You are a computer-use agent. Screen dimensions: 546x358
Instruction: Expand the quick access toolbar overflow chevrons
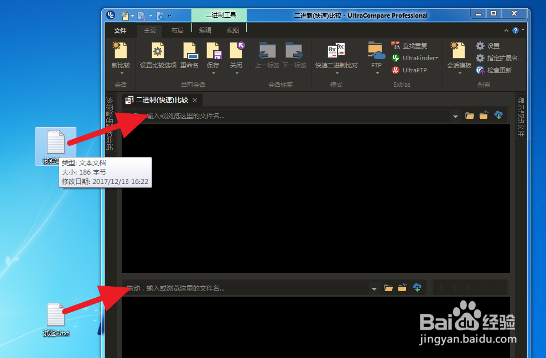tap(170, 16)
